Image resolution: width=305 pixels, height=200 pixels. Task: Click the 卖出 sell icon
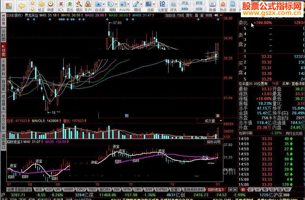click(70, 6)
